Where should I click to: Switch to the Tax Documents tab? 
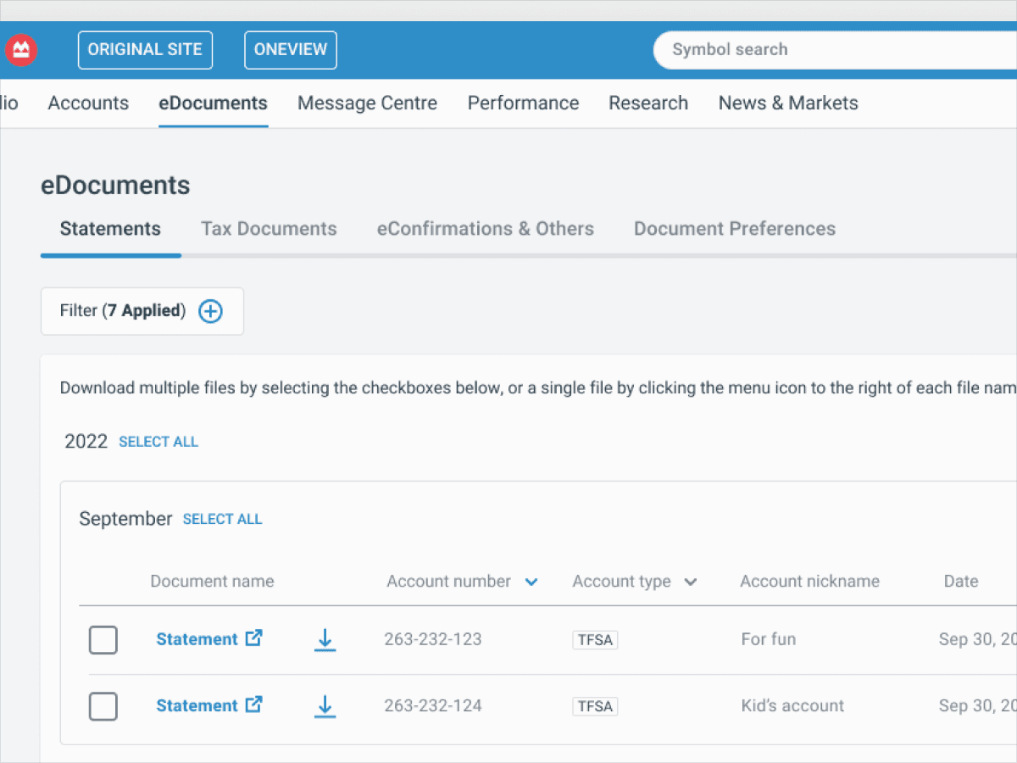pyautogui.click(x=269, y=229)
